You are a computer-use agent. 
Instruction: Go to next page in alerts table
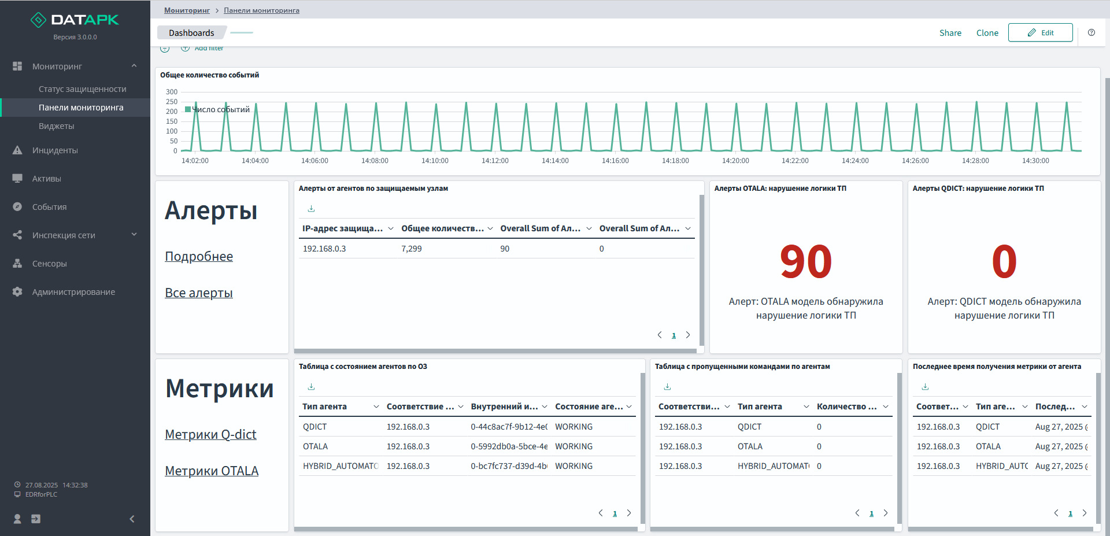pos(688,335)
